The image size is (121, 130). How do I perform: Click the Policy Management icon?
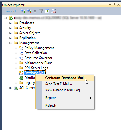(x=21, y=48)
